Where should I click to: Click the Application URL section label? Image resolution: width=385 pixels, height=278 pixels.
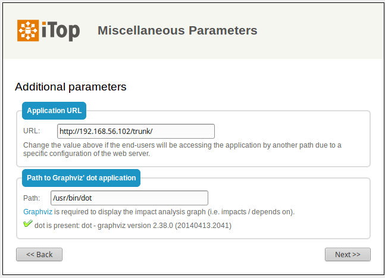54,111
